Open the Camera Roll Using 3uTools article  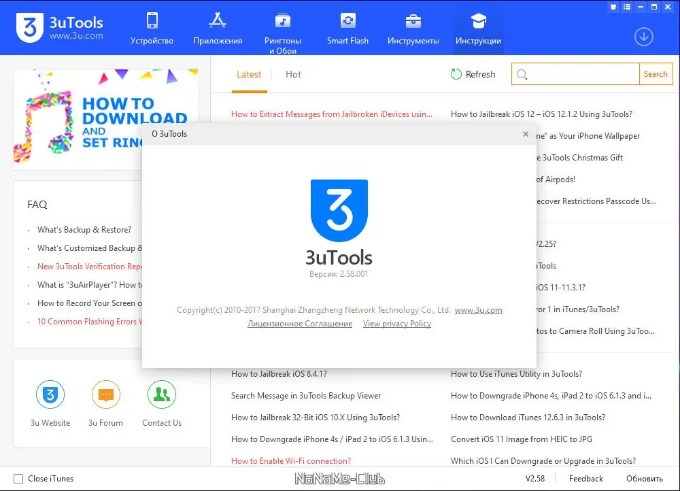596,331
